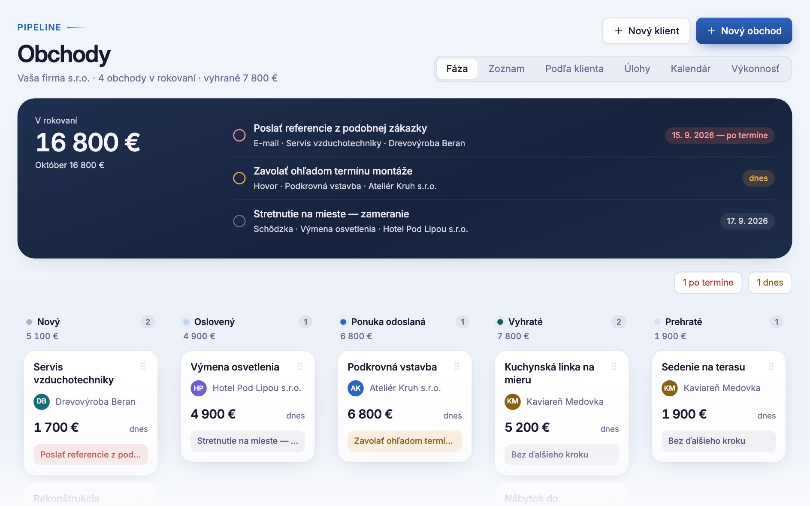Click drag handle on Výmena osvetlenia card
This screenshot has width=810, height=506.
pyautogui.click(x=300, y=367)
